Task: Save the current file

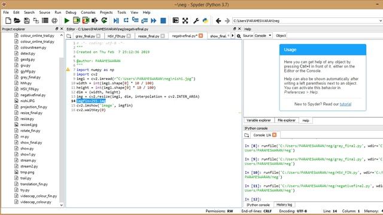Action: click(26, 21)
